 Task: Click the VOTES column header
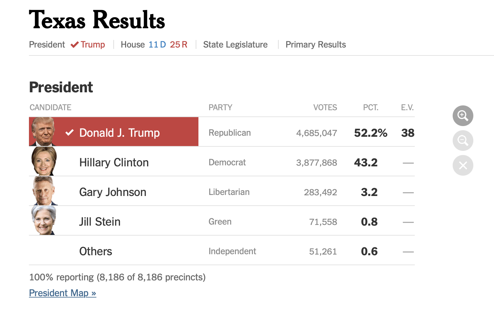pyautogui.click(x=325, y=107)
